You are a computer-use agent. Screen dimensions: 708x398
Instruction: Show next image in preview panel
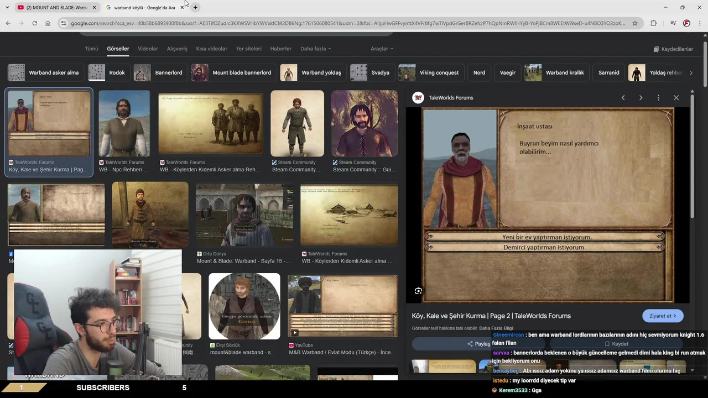pos(641,98)
